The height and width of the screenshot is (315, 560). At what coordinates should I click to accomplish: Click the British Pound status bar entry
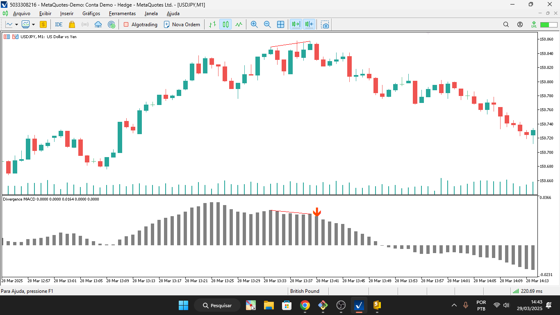pyautogui.click(x=305, y=291)
